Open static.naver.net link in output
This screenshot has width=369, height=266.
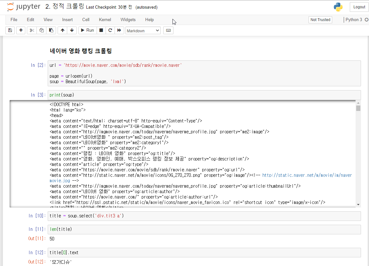coord(307,175)
